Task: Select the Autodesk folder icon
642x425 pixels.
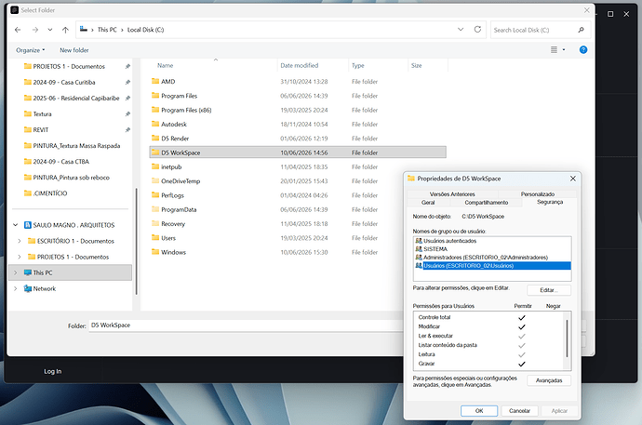Action: [155, 124]
